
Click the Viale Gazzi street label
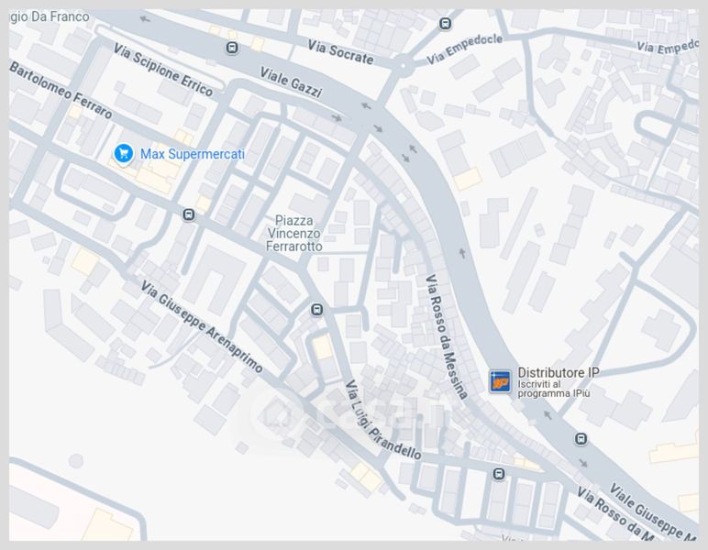pos(292,82)
